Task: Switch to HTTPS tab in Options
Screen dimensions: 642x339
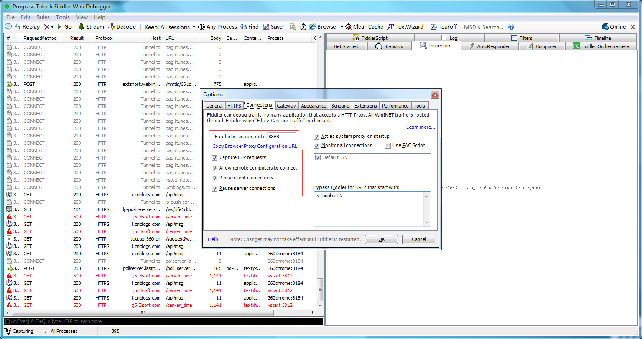Action: 234,106
